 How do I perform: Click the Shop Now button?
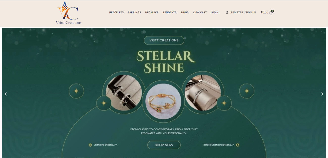coord(164,145)
